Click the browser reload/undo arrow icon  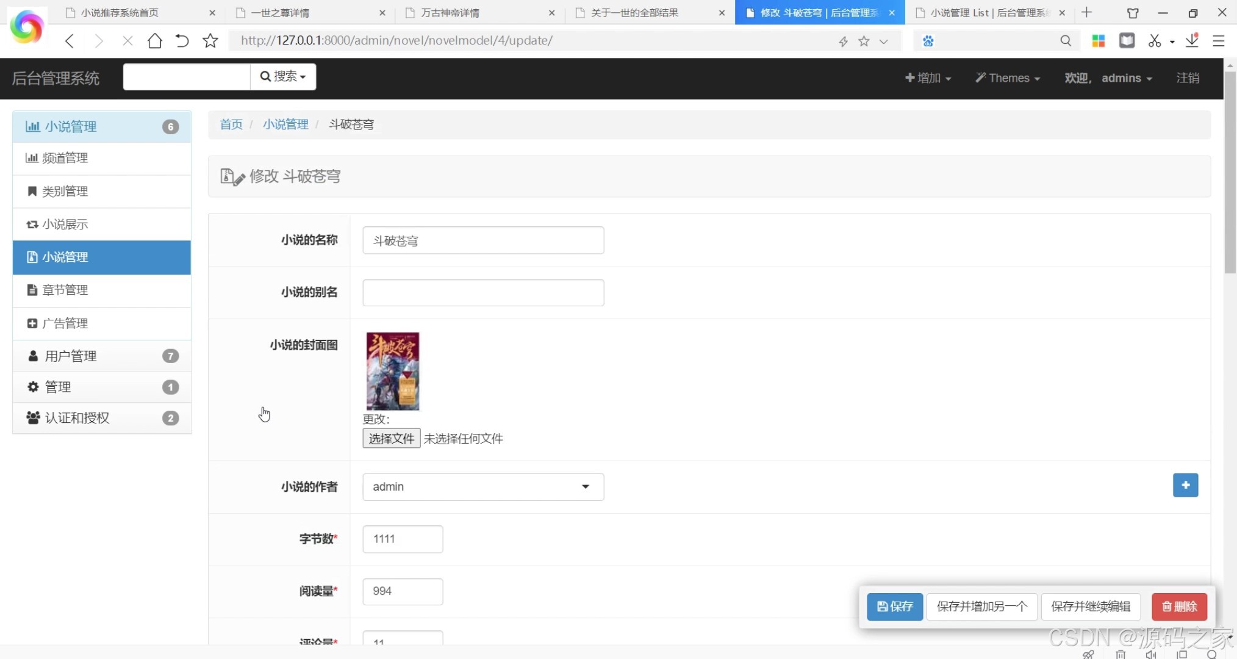pos(182,41)
